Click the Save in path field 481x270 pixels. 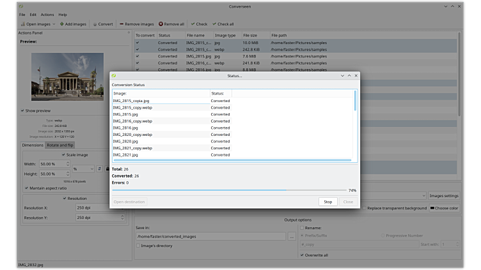tap(210, 236)
